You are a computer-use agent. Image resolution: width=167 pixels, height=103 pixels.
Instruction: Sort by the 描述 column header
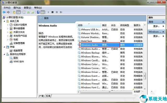tap(105, 25)
